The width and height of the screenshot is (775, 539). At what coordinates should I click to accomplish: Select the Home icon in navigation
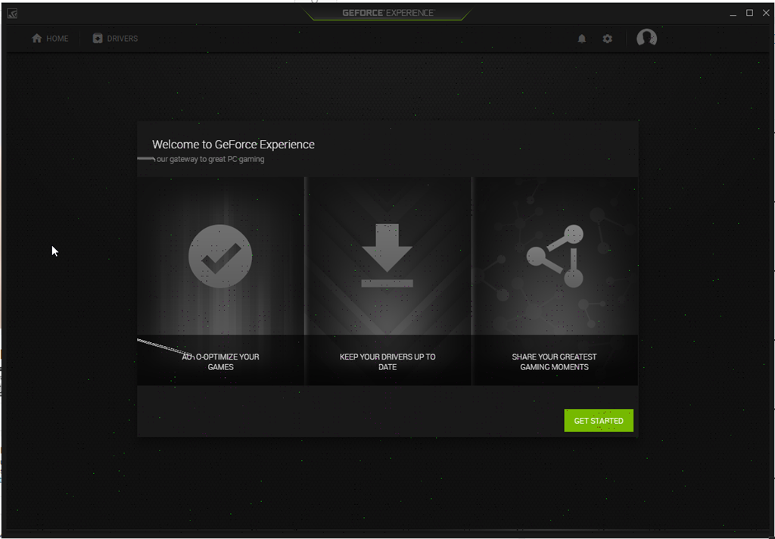click(x=36, y=38)
